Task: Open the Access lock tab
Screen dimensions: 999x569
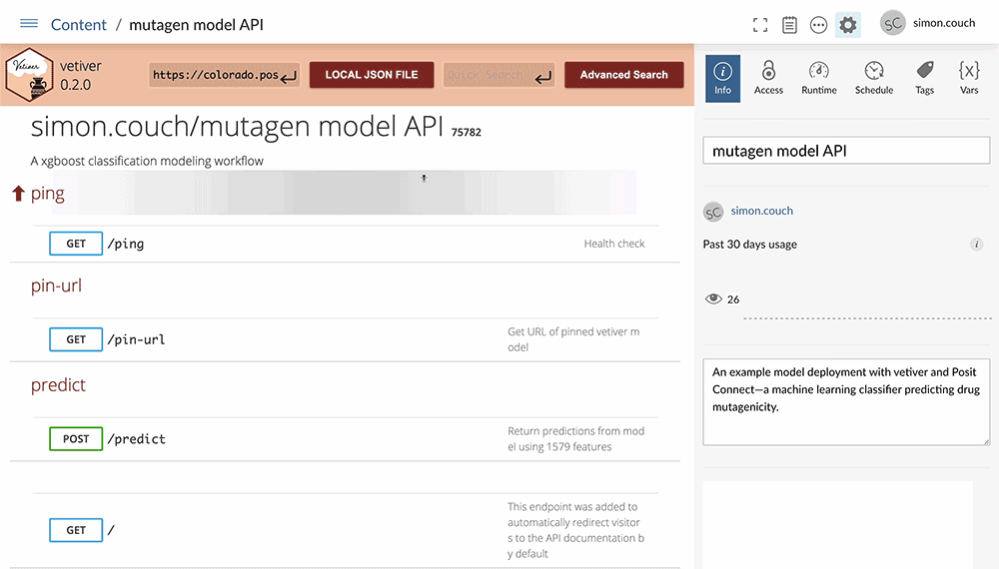Action: point(768,77)
